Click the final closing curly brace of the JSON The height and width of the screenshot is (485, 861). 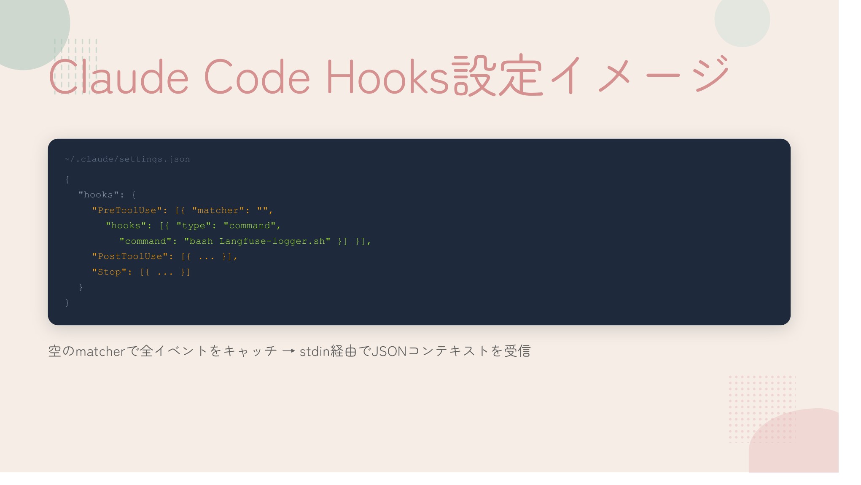67,303
